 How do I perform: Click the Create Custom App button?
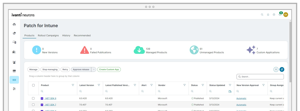tap(109, 70)
